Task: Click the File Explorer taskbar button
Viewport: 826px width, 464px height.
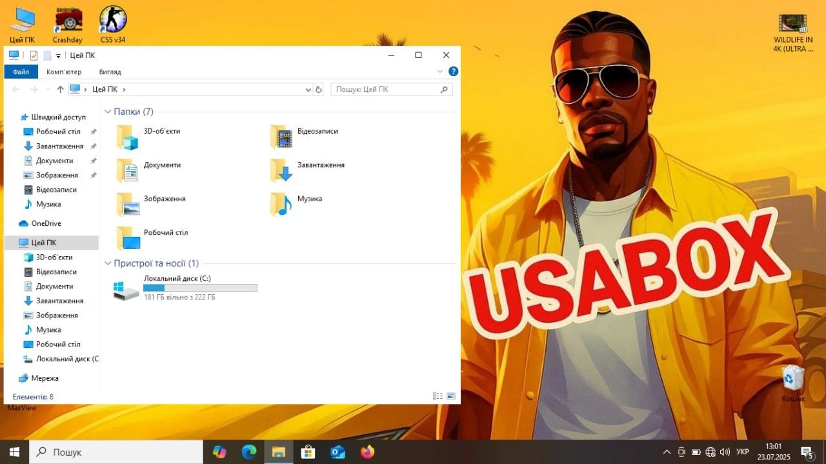Action: point(279,452)
